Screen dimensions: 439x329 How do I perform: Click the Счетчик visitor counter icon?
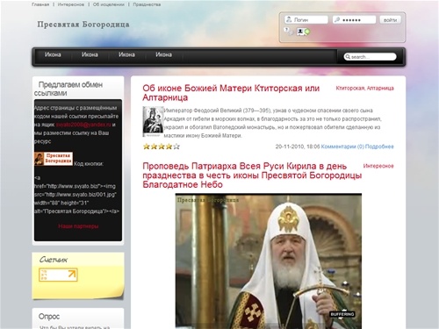click(58, 275)
